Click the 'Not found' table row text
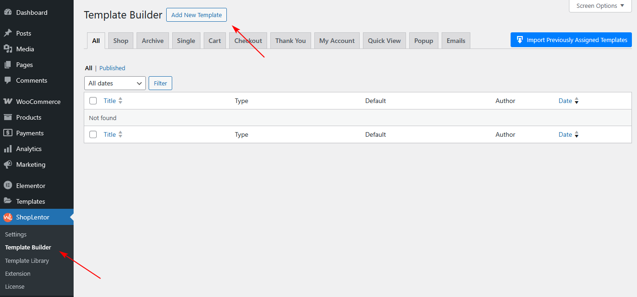Viewport: 637px width, 297px height. pyautogui.click(x=103, y=118)
